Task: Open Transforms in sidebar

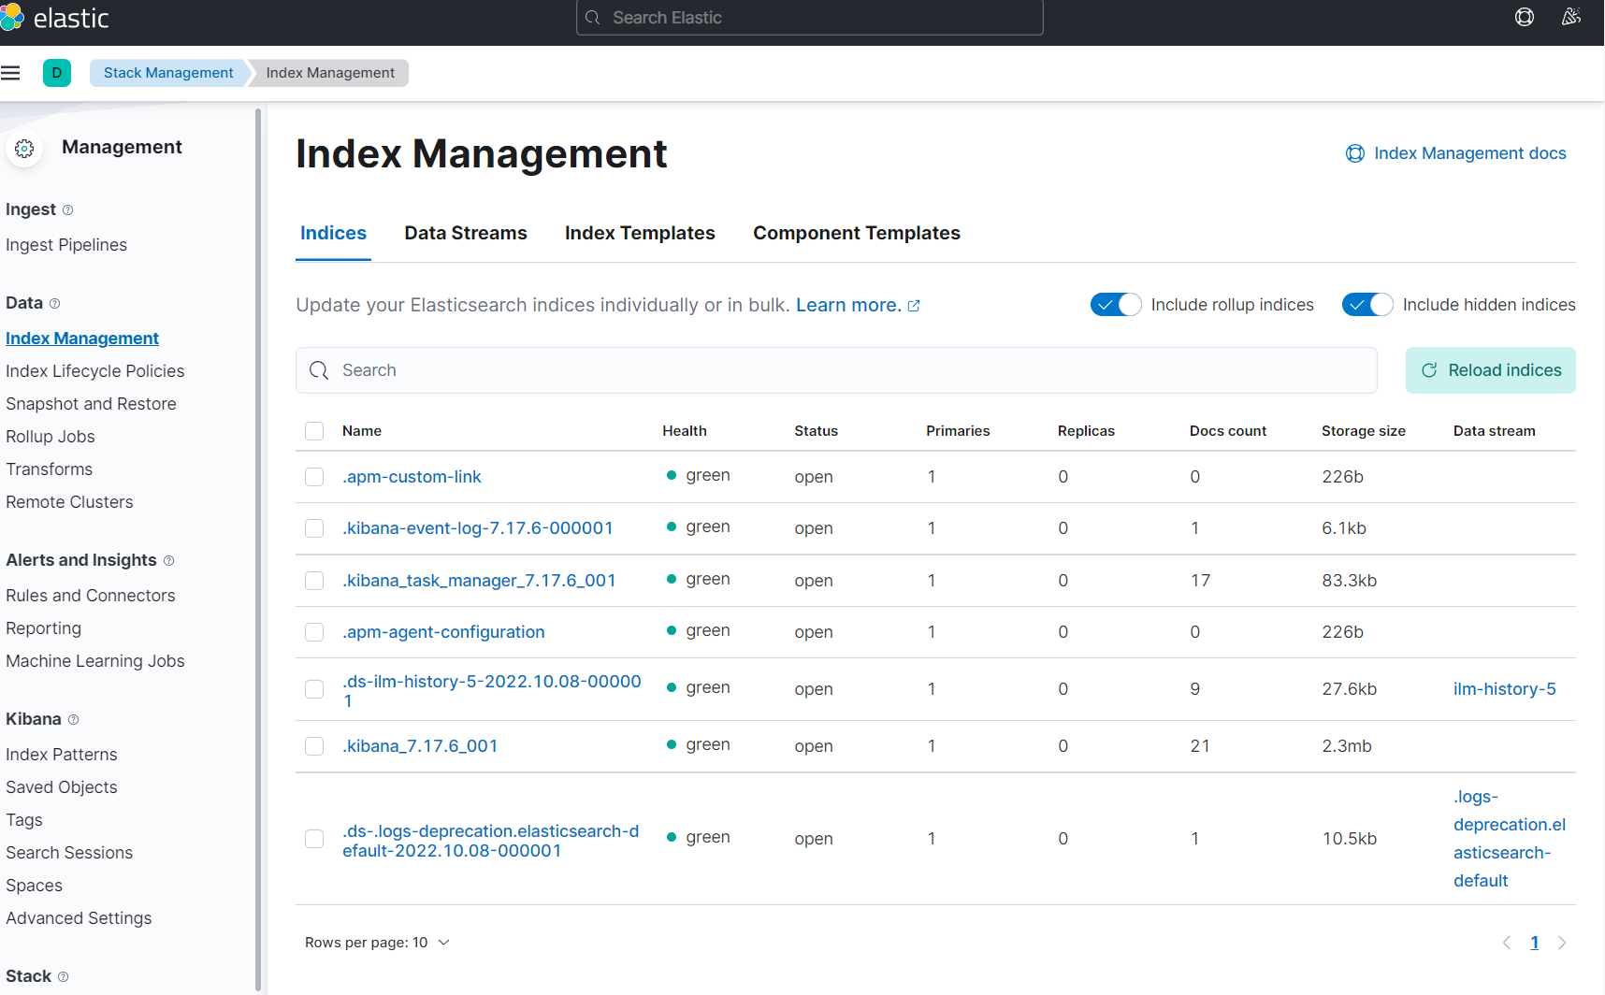Action: point(49,469)
